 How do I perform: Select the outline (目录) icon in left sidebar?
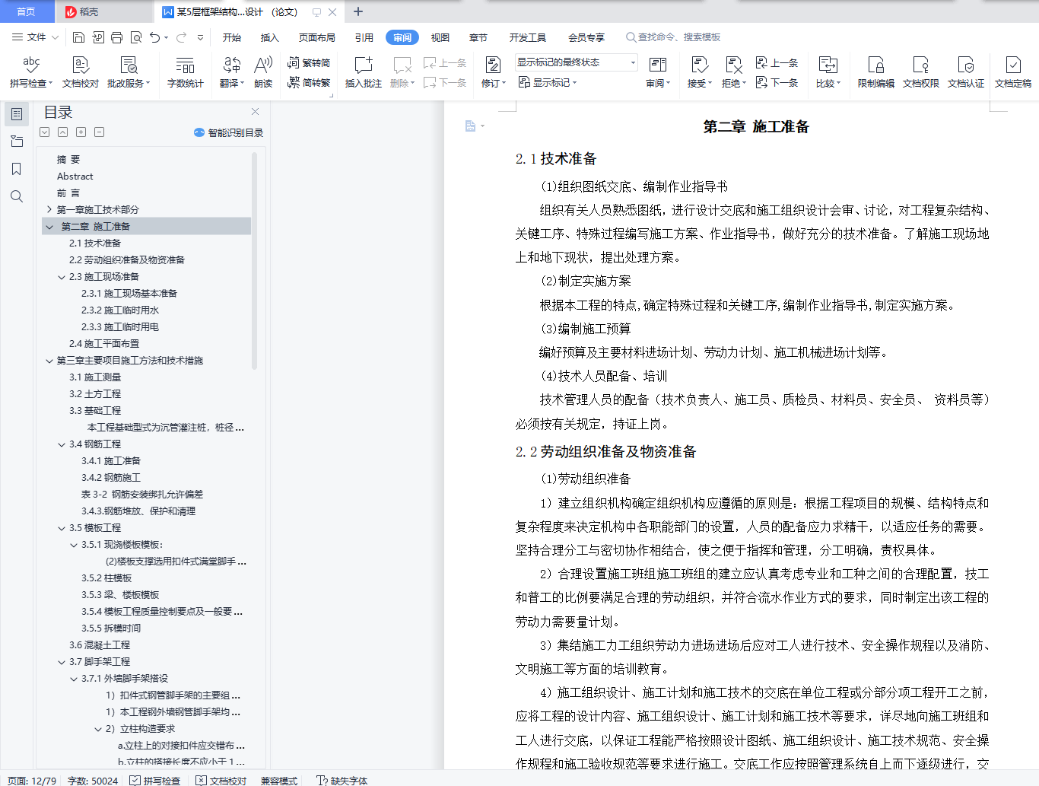[17, 114]
